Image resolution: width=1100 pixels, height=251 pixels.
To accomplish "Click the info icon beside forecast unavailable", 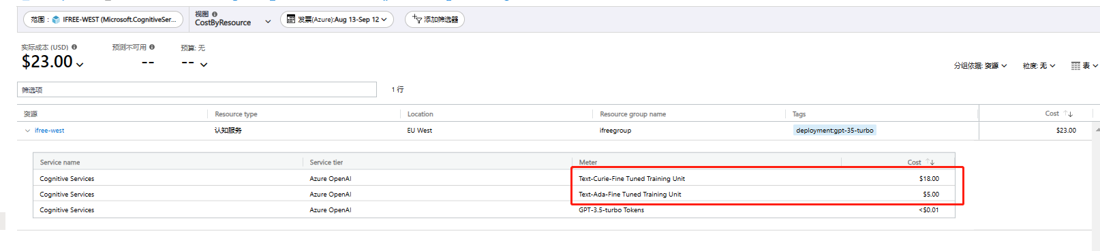I will click(152, 47).
